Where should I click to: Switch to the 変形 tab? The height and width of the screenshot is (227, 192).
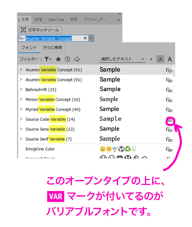tap(73, 20)
